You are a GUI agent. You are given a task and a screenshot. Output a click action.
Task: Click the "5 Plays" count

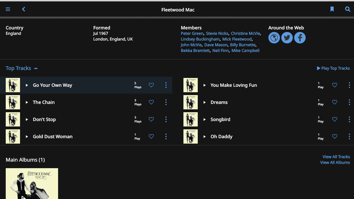pyautogui.click(x=138, y=85)
